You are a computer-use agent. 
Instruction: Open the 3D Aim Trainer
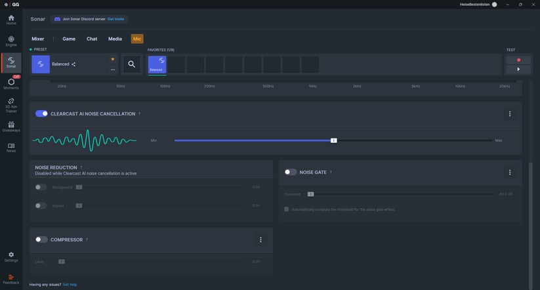11,105
